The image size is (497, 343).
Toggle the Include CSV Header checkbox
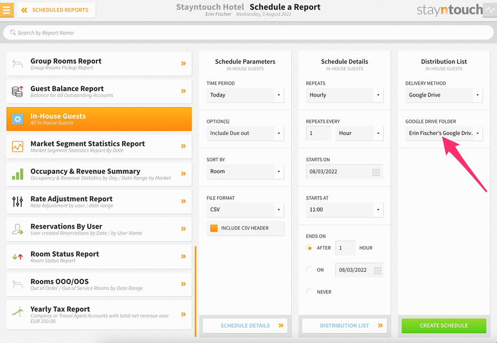click(214, 228)
